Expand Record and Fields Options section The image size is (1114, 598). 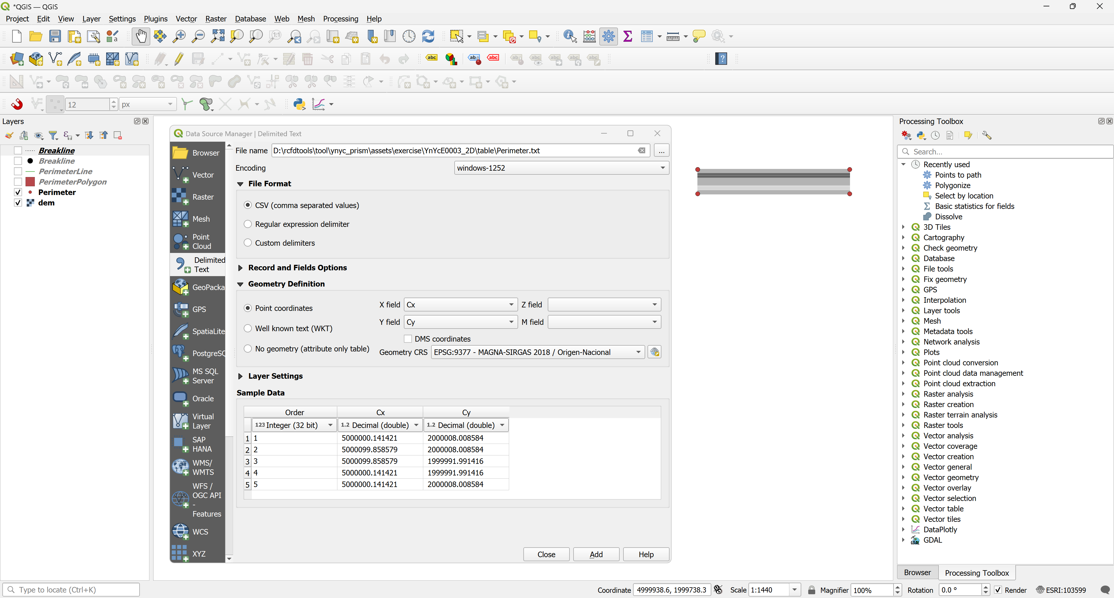click(240, 268)
